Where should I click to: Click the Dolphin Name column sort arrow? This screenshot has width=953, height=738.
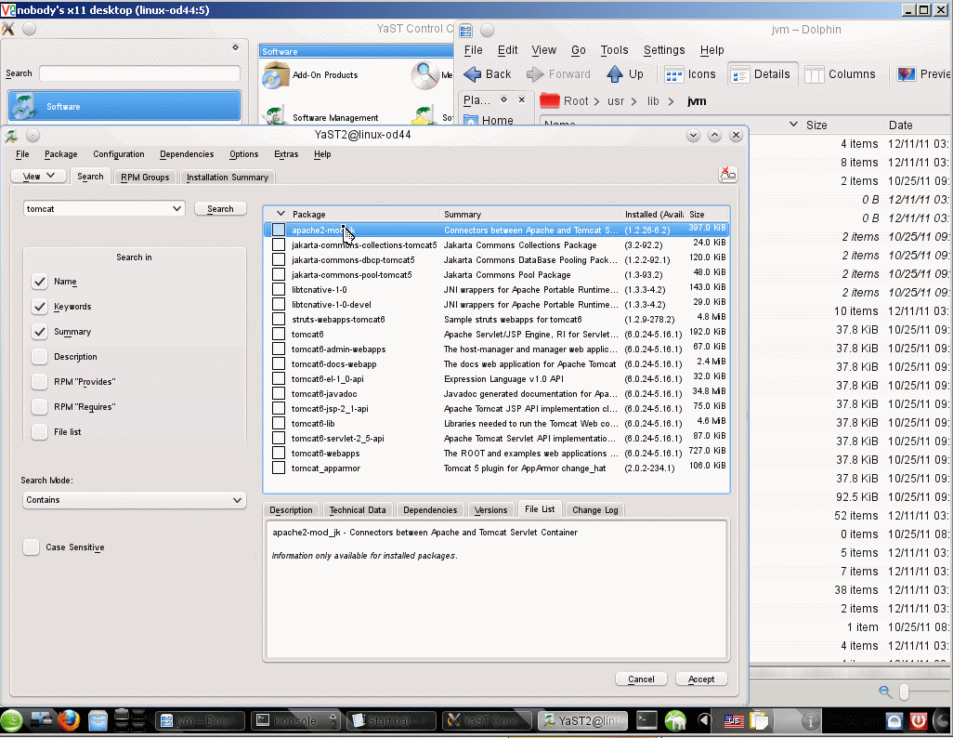click(x=793, y=125)
